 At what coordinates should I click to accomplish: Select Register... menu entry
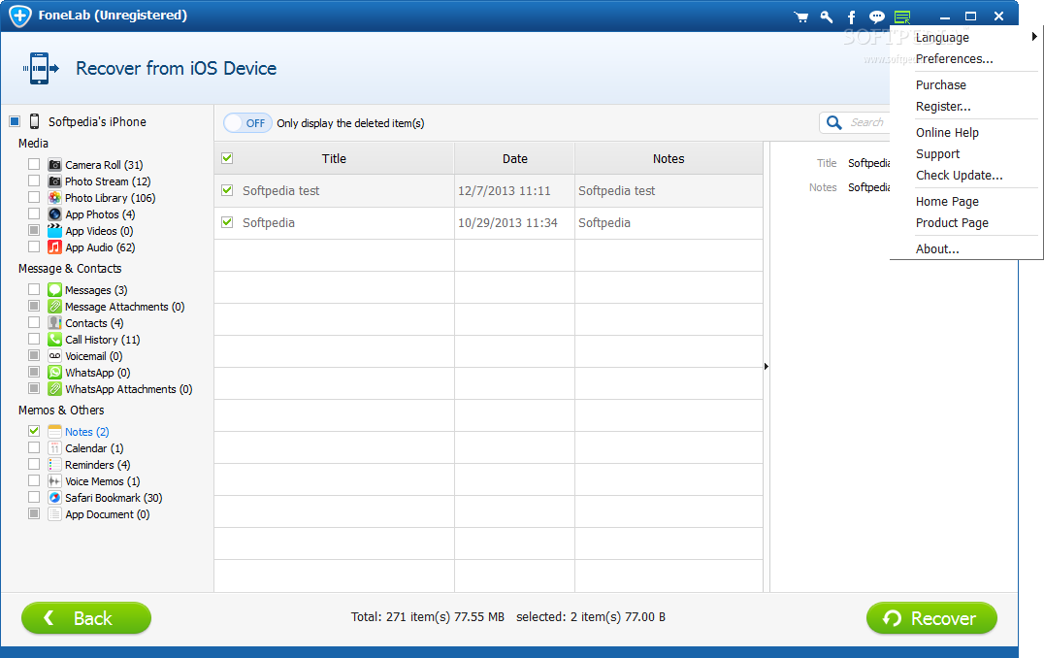(x=943, y=107)
